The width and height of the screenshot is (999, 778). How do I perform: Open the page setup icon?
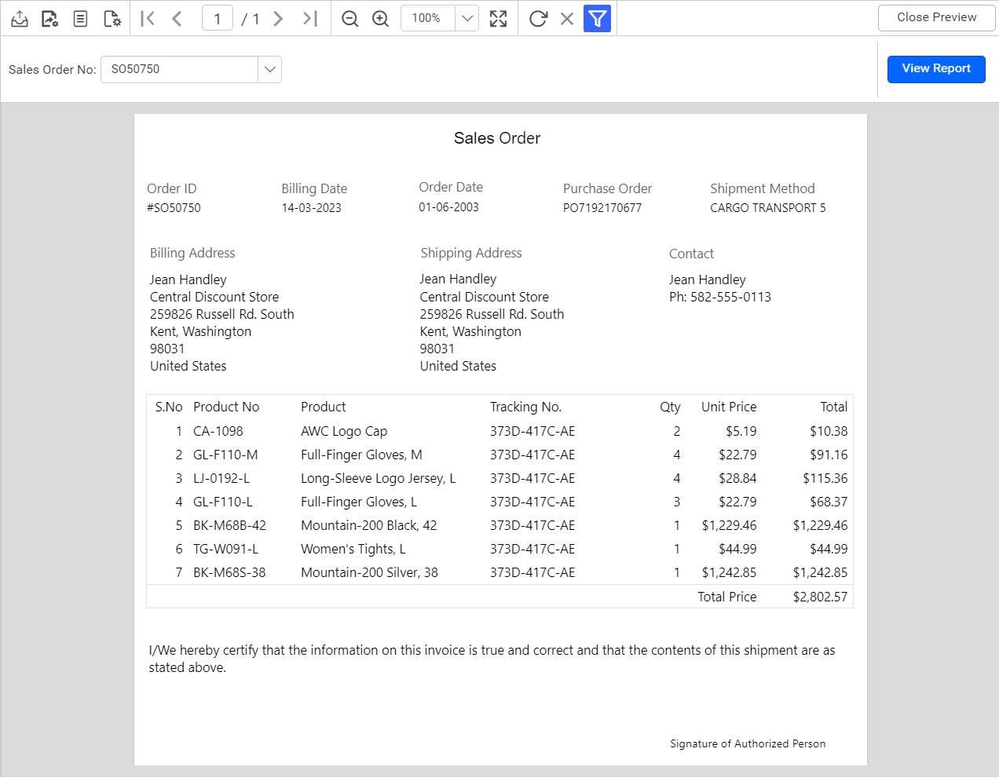click(x=112, y=18)
